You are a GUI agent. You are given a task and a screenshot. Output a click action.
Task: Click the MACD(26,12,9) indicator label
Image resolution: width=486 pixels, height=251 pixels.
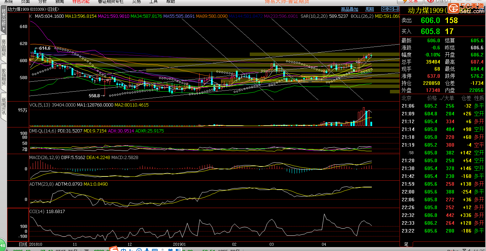click(x=44, y=157)
